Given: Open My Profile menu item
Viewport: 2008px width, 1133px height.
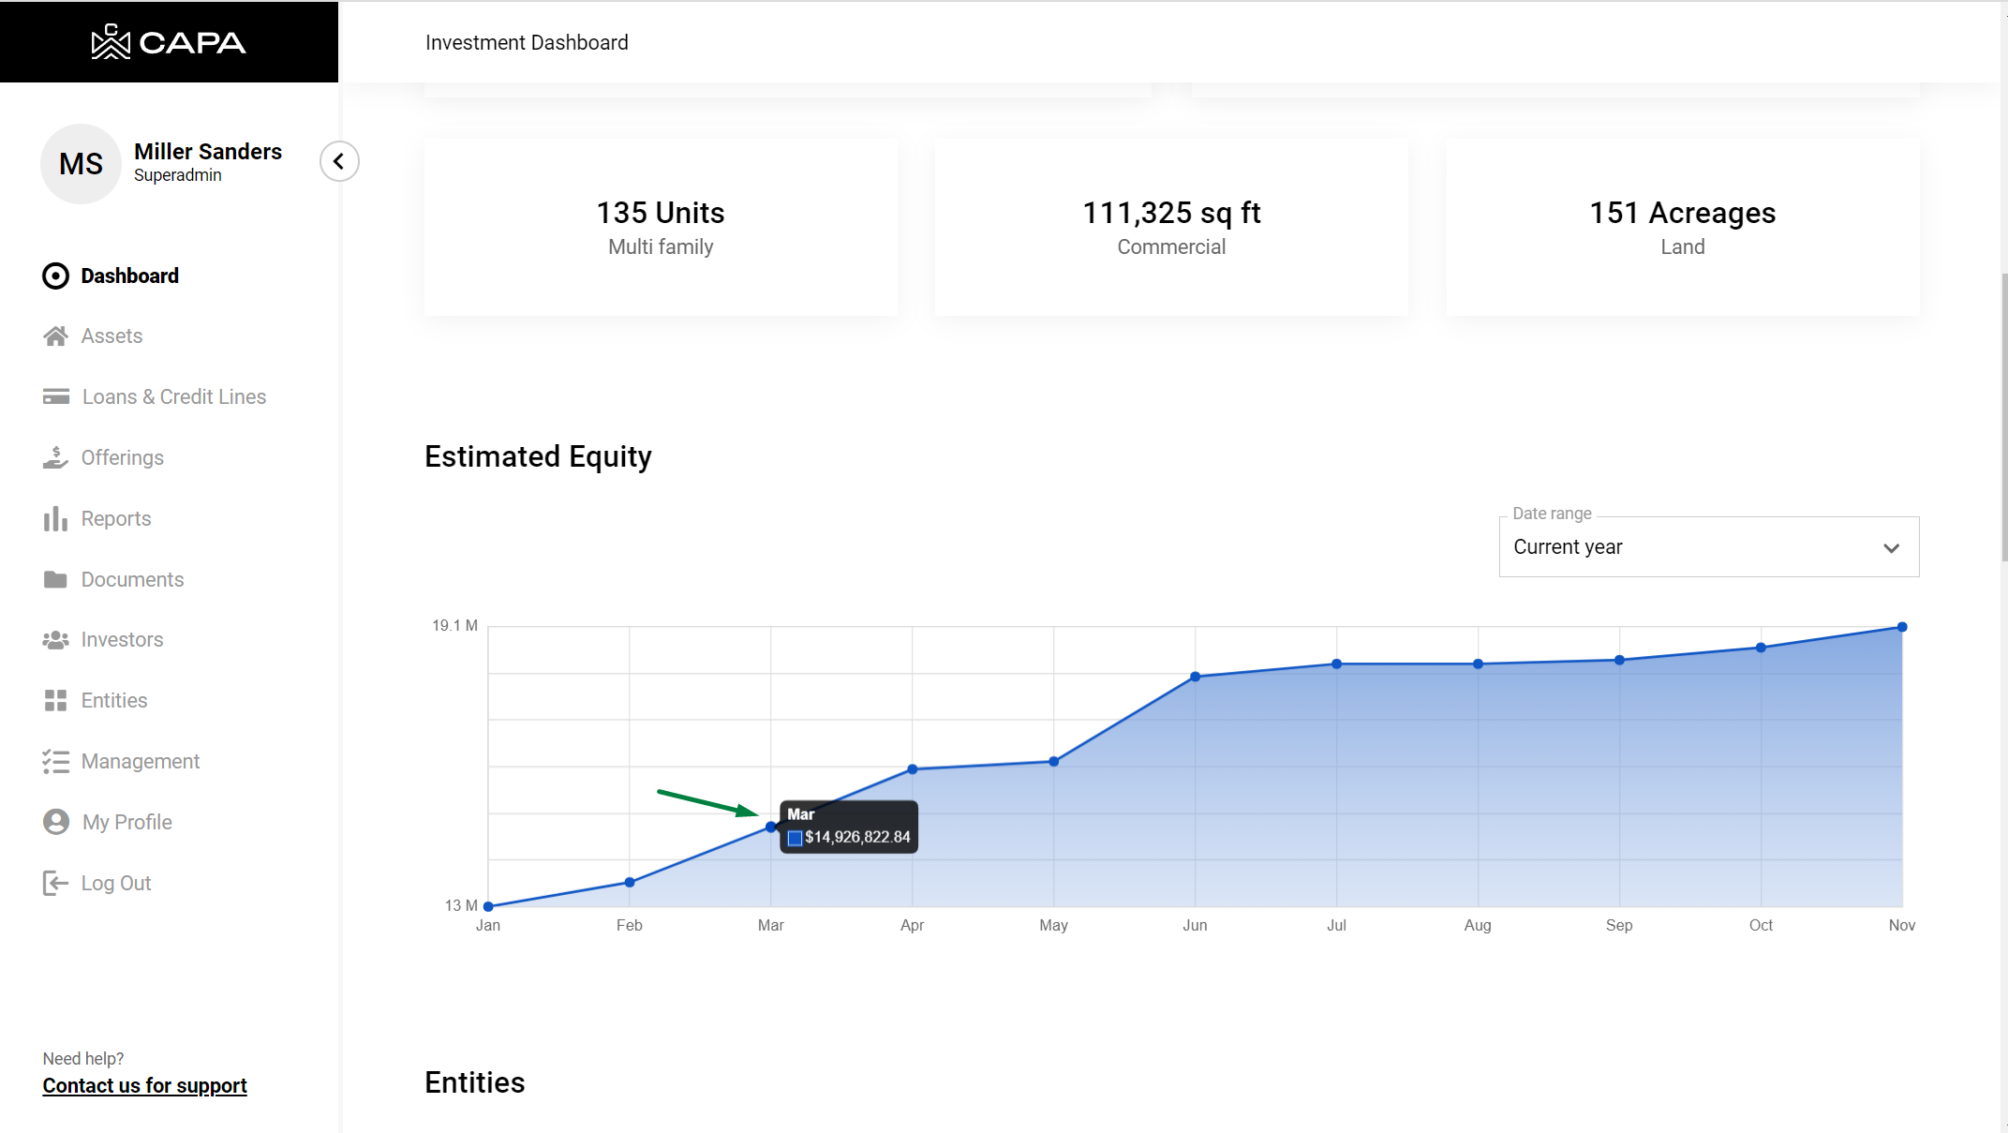Looking at the screenshot, I should [126, 822].
